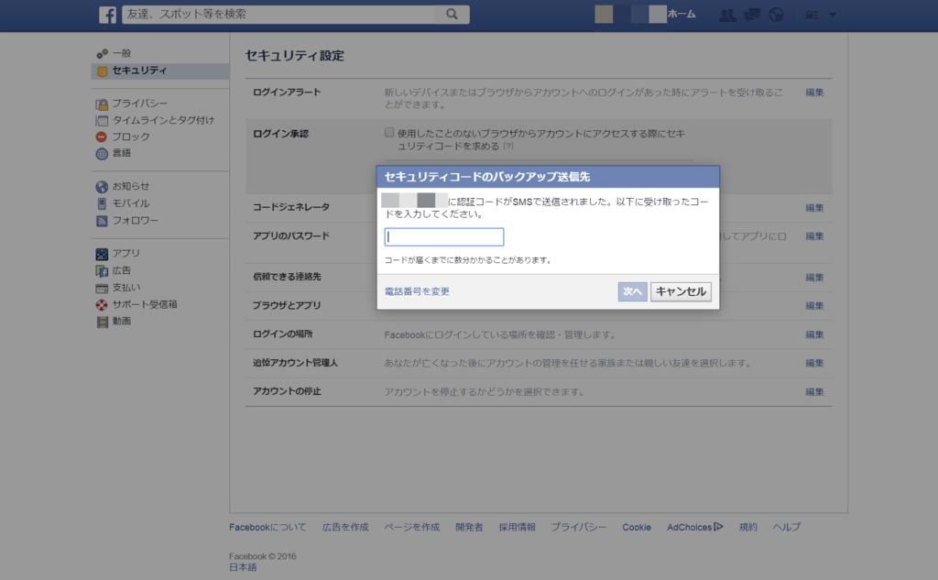Screen dimensions: 938x580
Task: Open 広告を作成 footer link
Action: 345,528
